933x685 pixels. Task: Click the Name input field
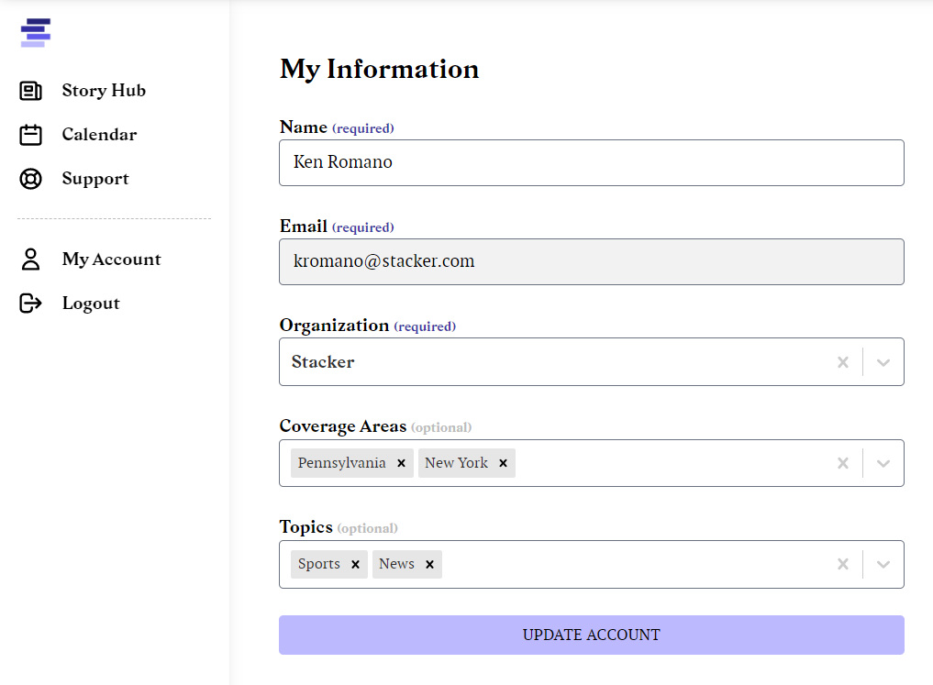tap(591, 162)
